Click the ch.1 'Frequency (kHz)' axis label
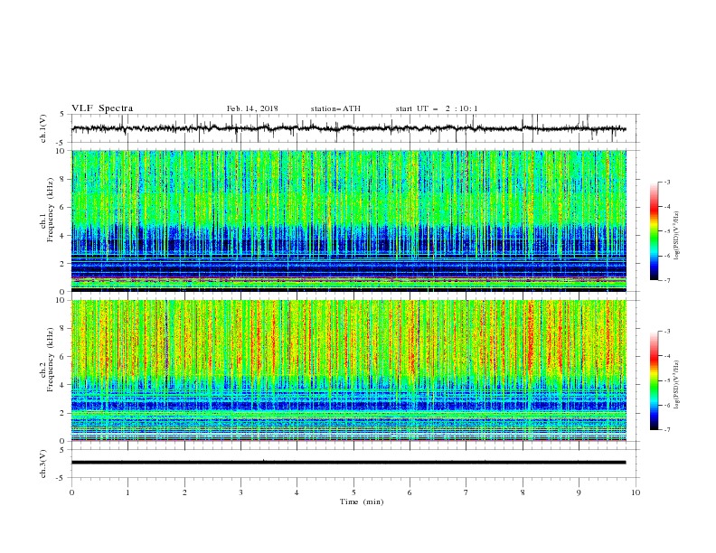 pos(51,210)
